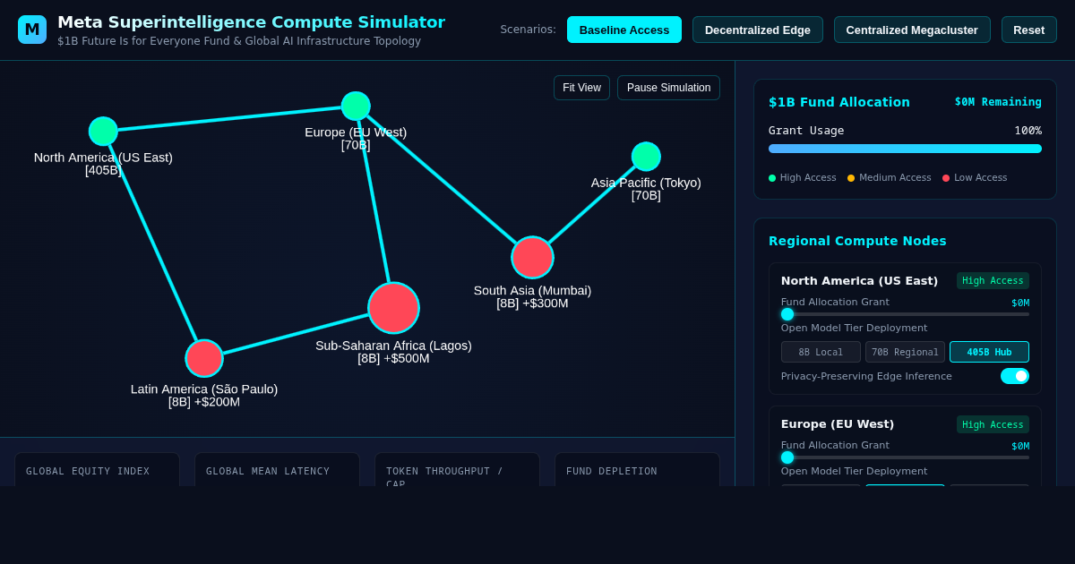Viewport: 1075px width, 564px height.
Task: Click the Fund Depletion card
Action: tap(637, 469)
